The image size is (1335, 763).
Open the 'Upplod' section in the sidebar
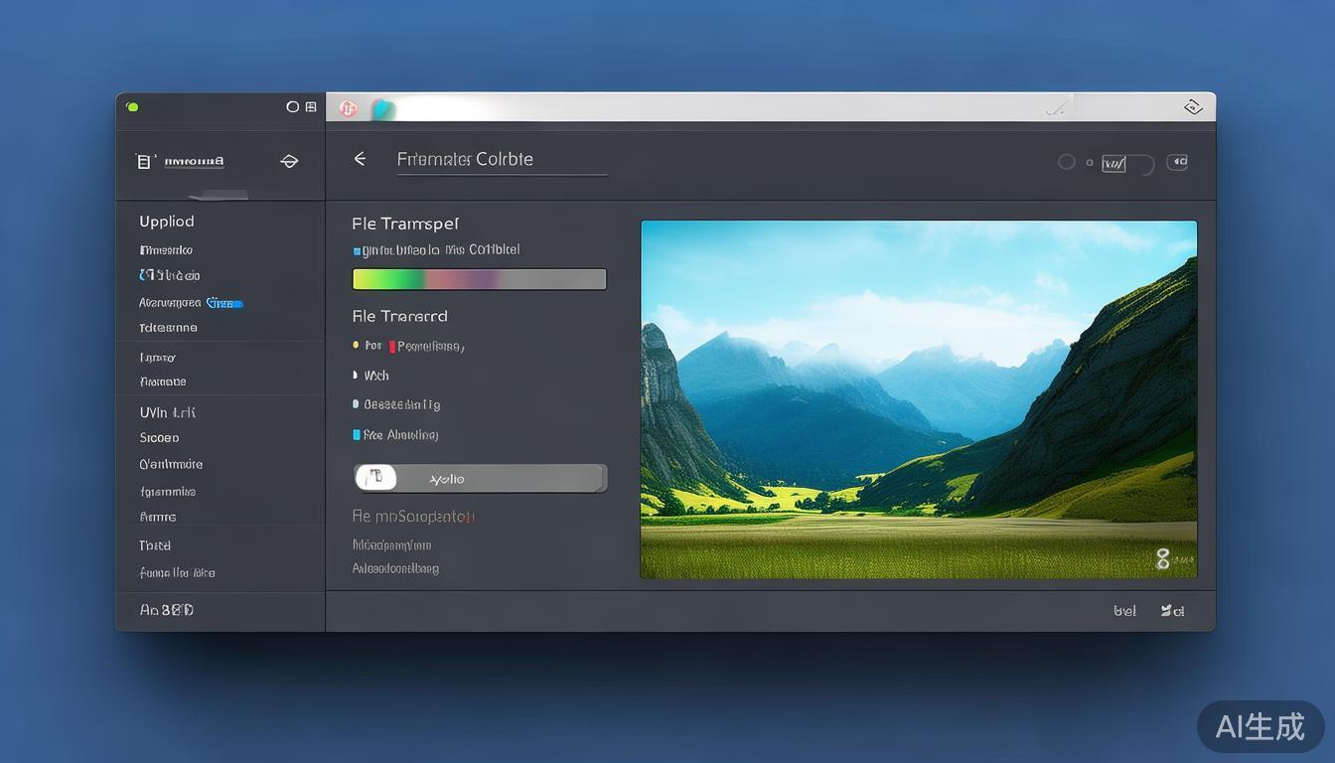point(167,222)
